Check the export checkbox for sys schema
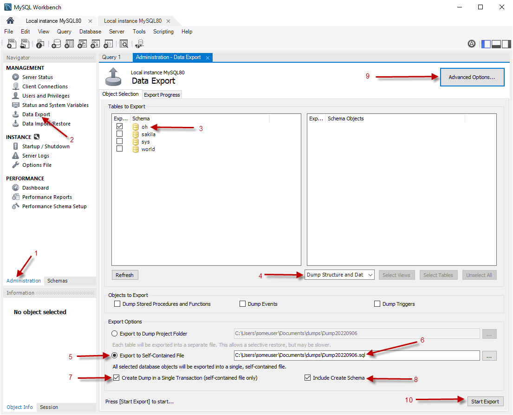 (119, 141)
